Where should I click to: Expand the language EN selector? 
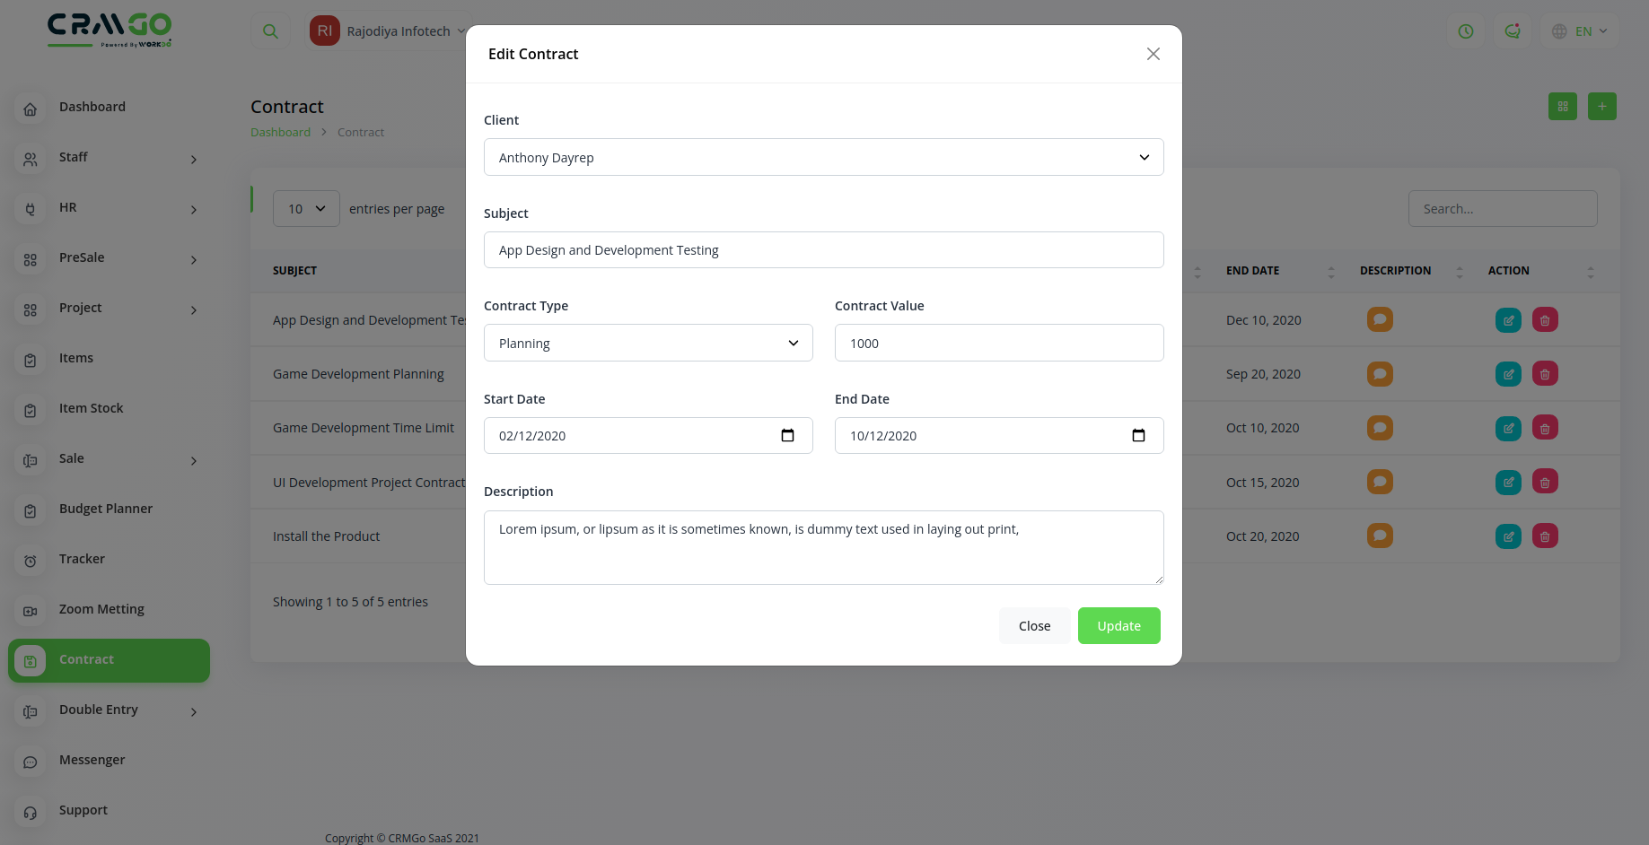pyautogui.click(x=1580, y=31)
